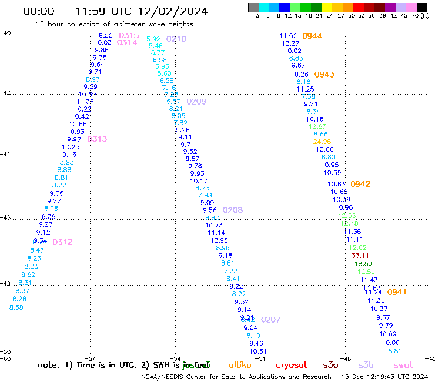Screen dimensions: 435x382
Task: Select the lavender time marker '0208'
Action: [232, 210]
